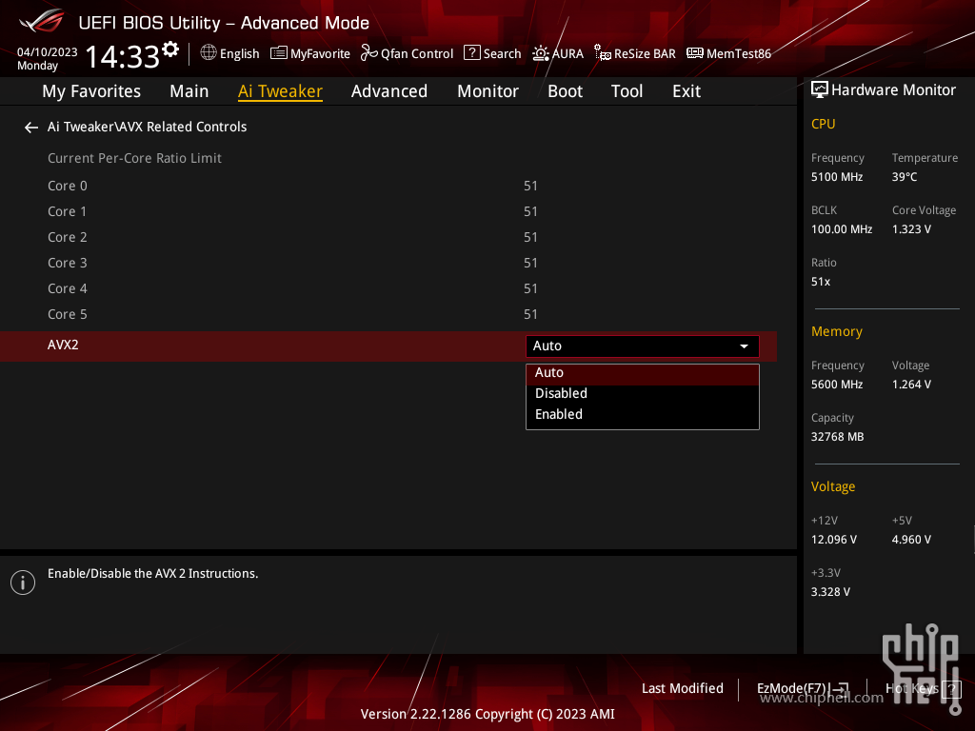Open the AVX2 dropdown combo box
Screen dimensions: 975x731
tap(643, 346)
